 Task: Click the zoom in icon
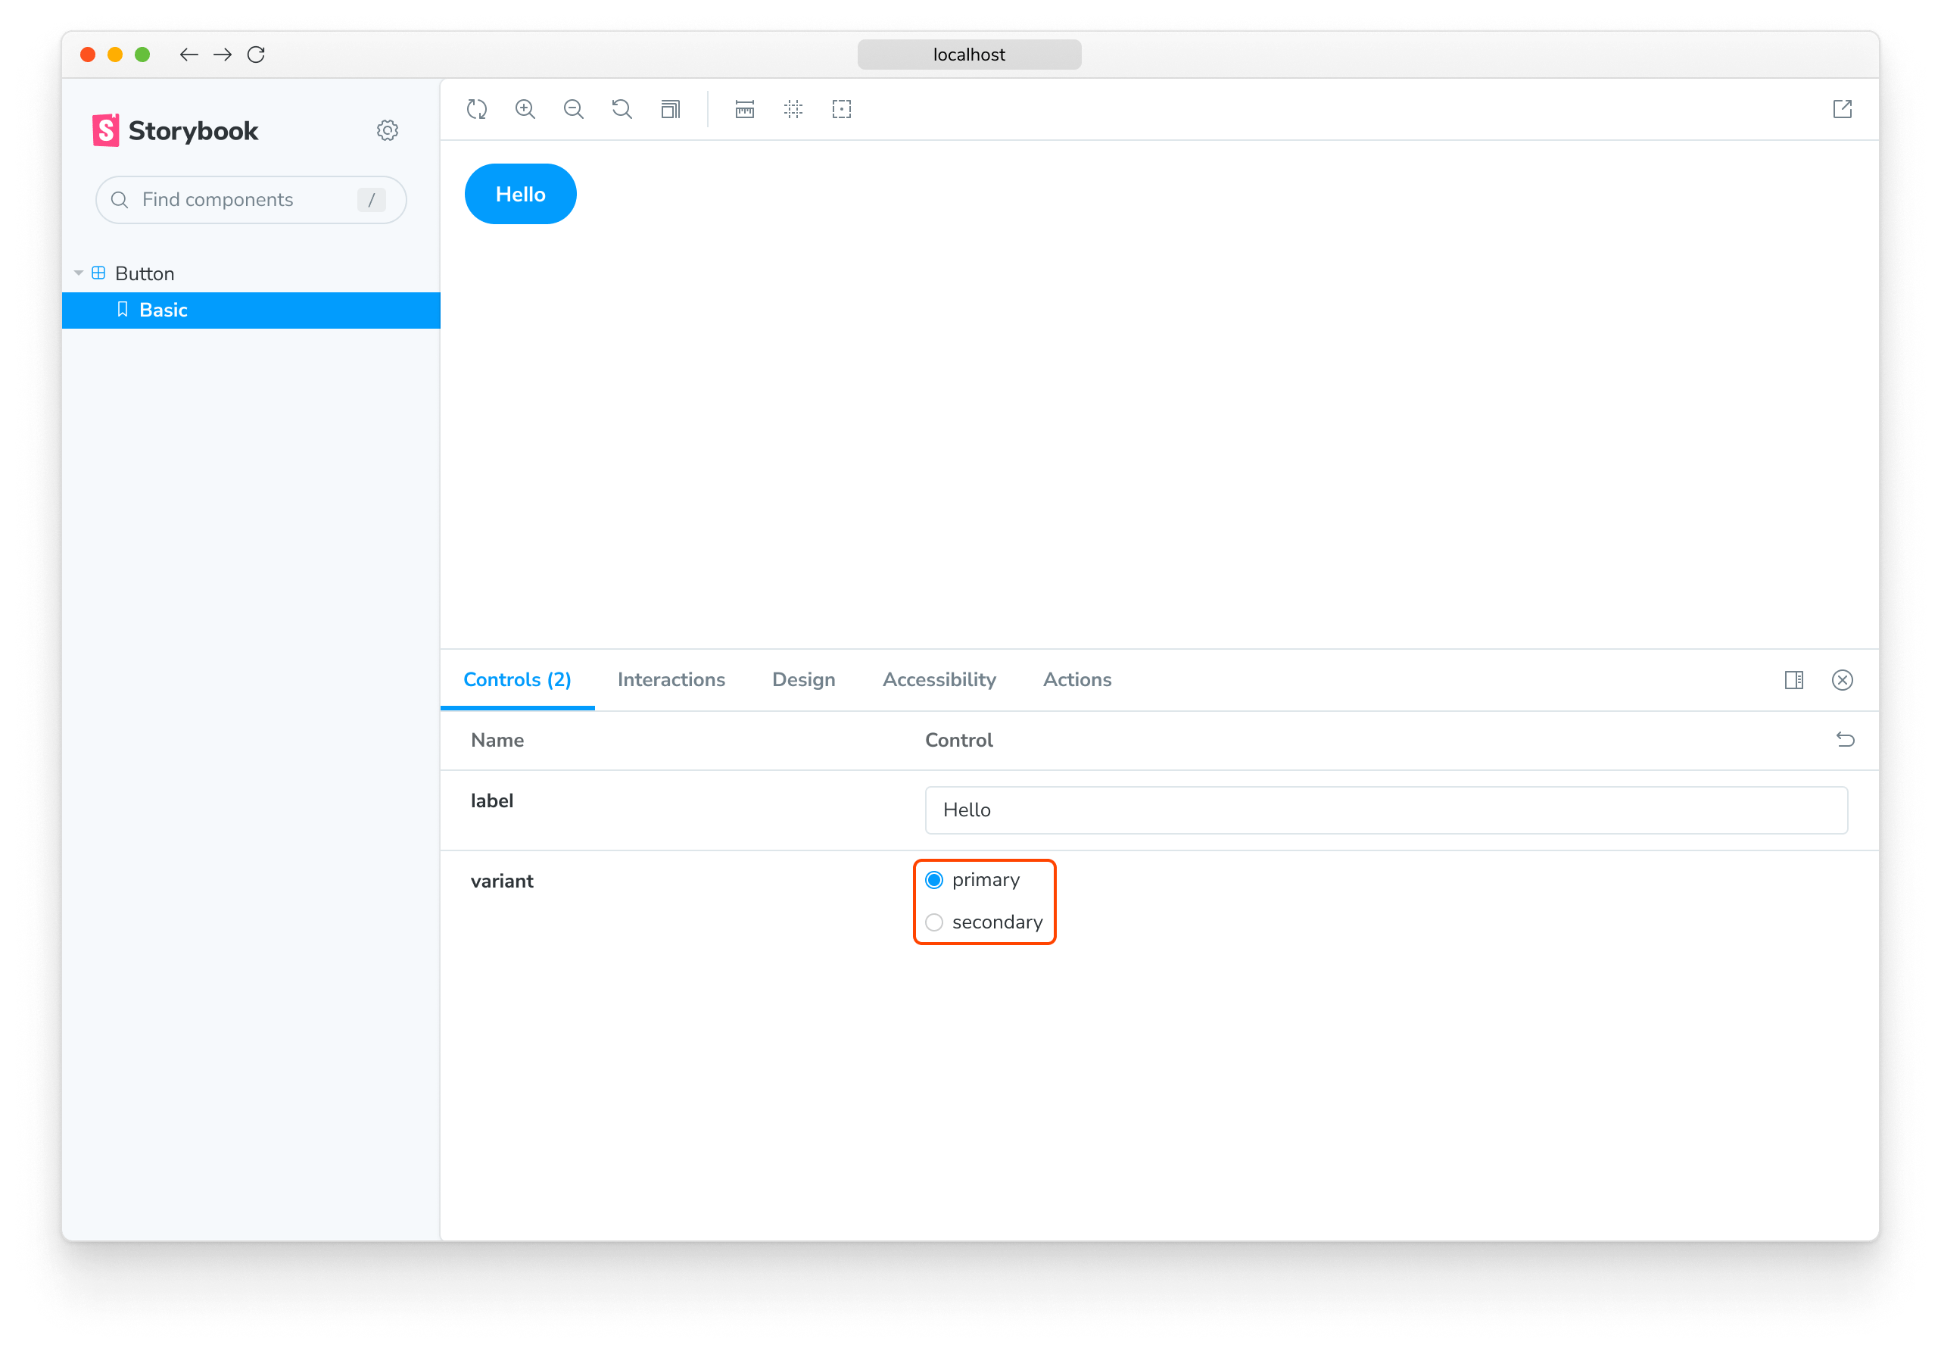pyautogui.click(x=527, y=109)
